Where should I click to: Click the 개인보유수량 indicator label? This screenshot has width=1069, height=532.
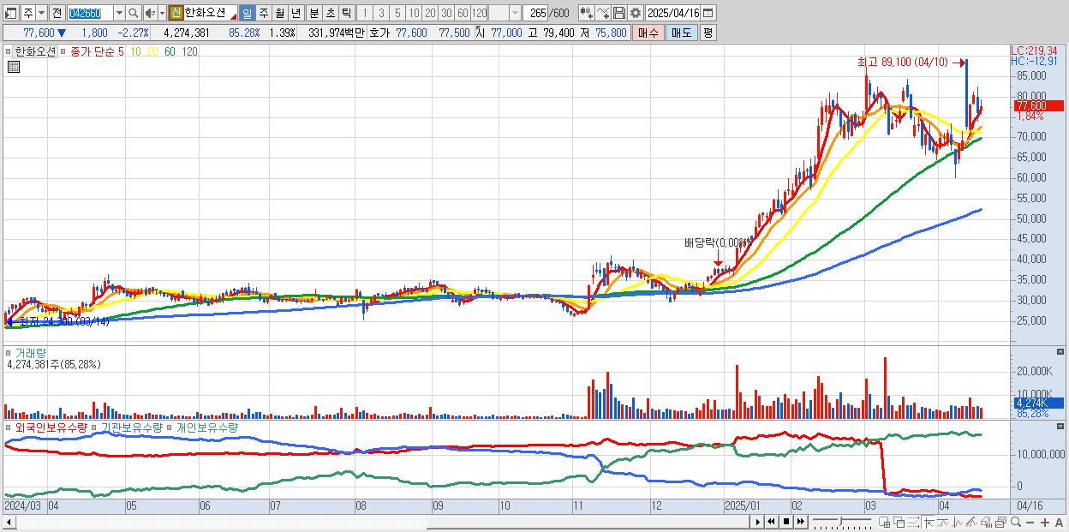click(x=206, y=427)
